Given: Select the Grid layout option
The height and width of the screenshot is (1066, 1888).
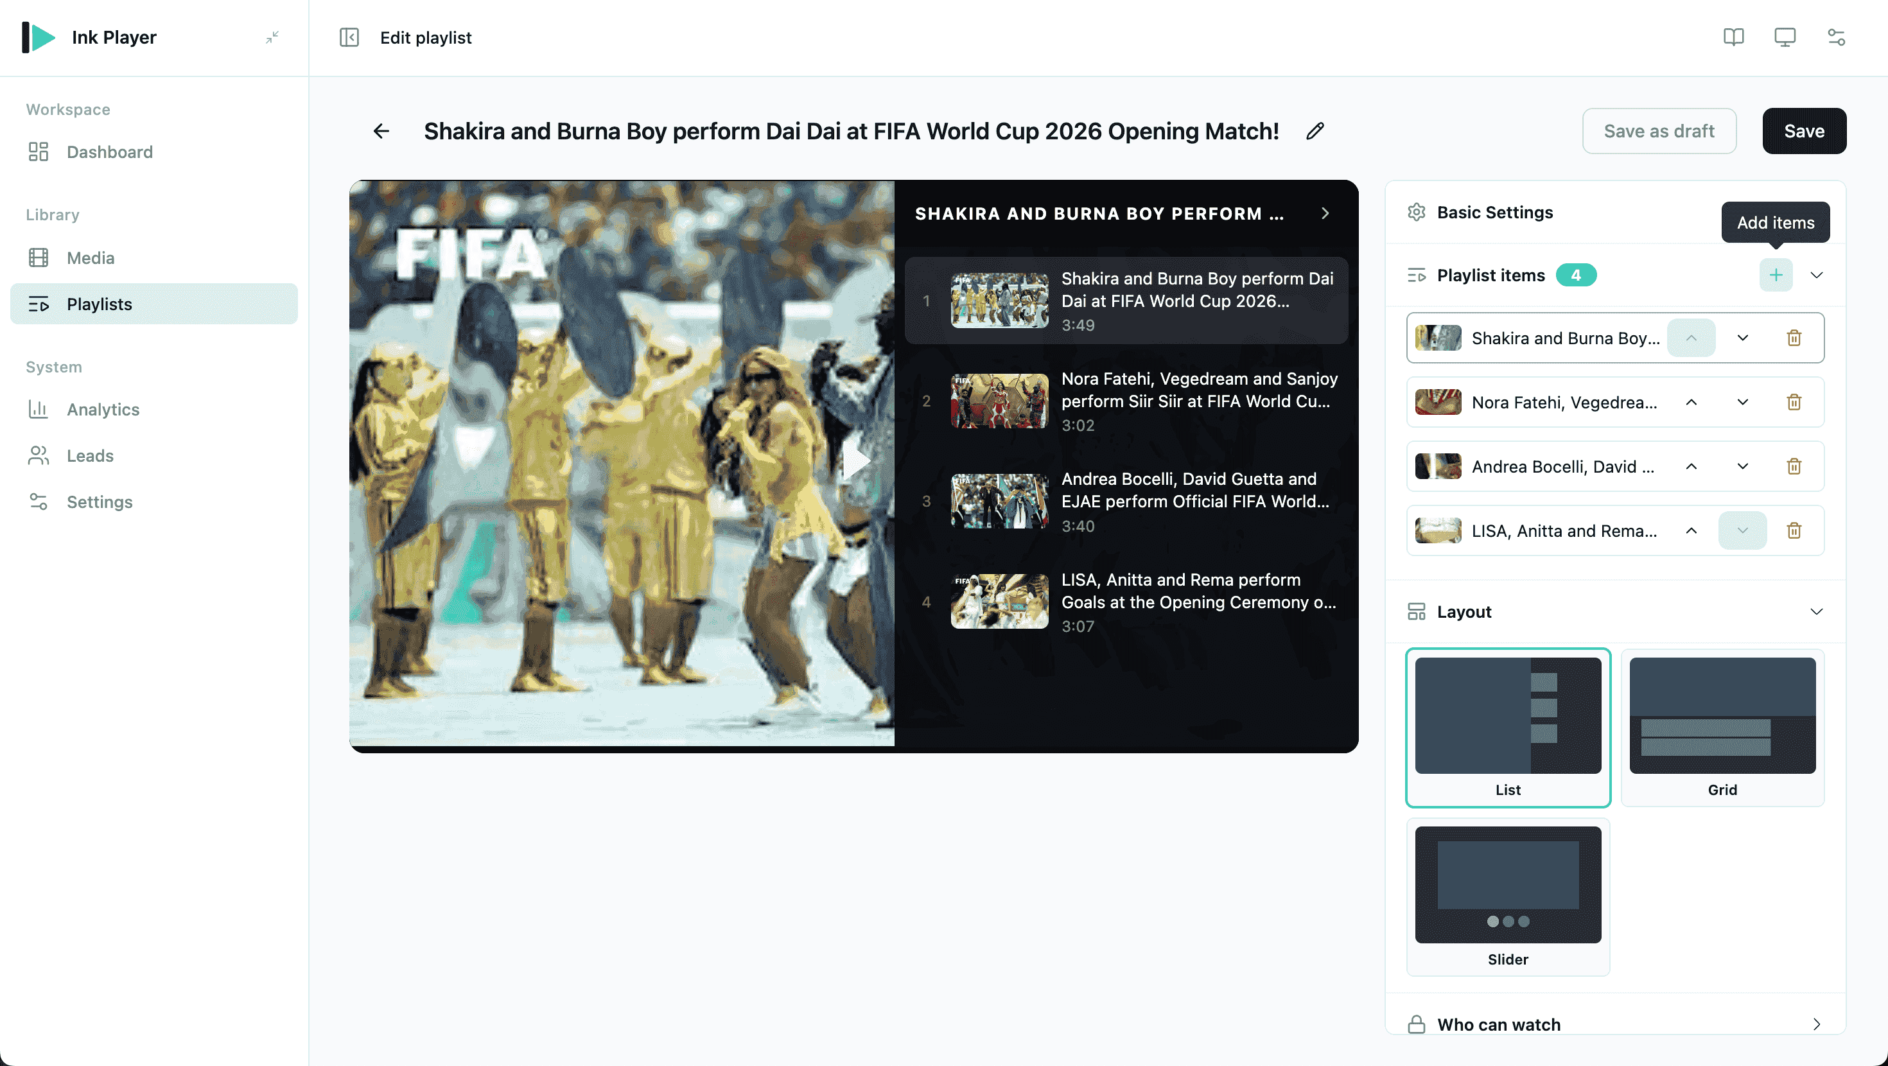Looking at the screenshot, I should 1722,728.
